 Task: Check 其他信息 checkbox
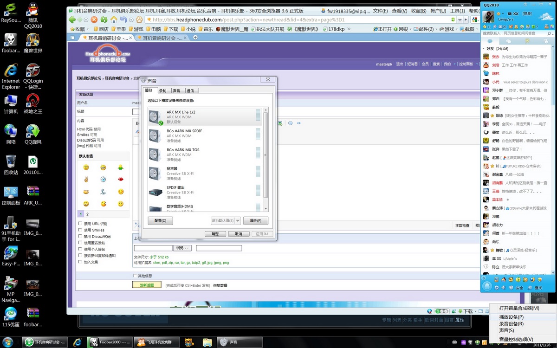(x=135, y=276)
